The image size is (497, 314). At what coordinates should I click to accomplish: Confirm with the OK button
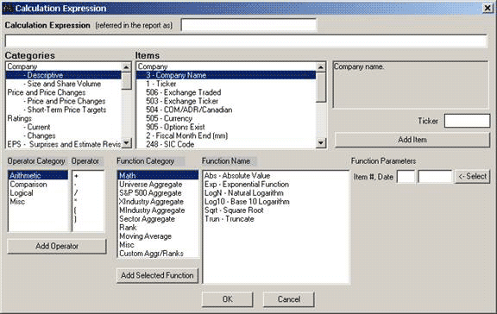click(227, 299)
